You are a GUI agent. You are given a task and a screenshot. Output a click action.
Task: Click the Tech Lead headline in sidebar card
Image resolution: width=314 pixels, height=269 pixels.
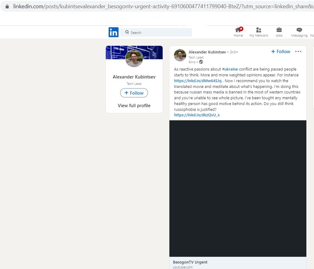click(134, 84)
